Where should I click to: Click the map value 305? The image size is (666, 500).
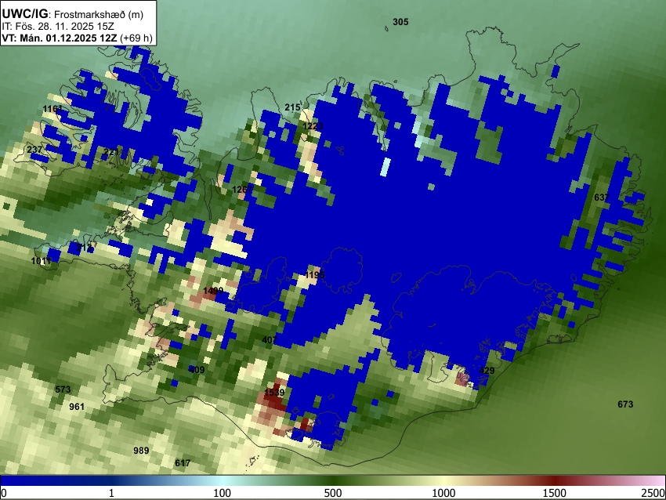(400, 22)
